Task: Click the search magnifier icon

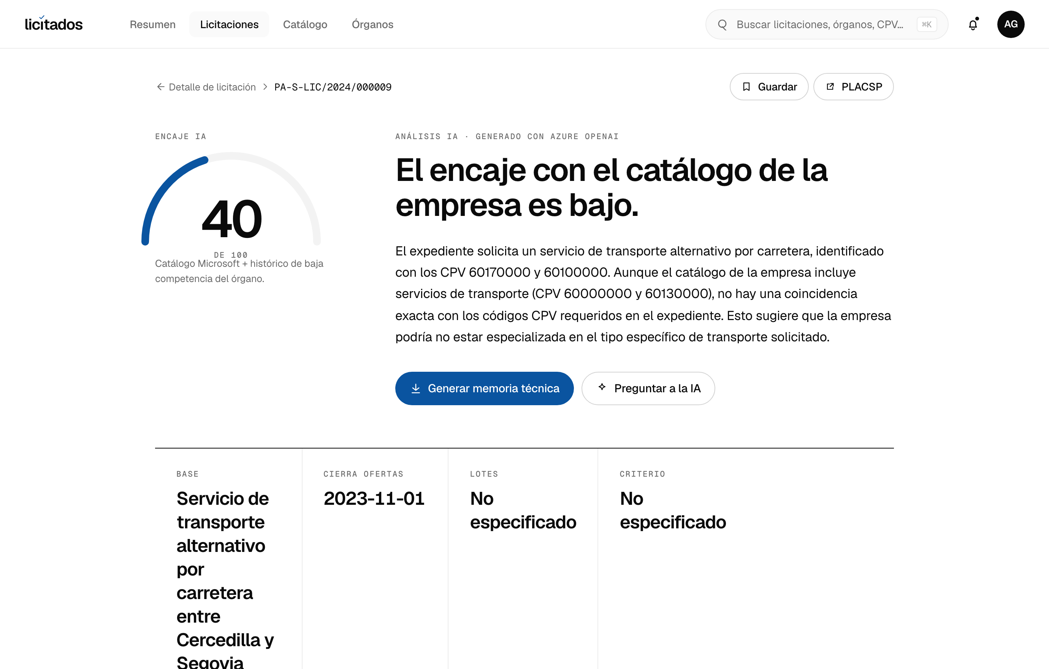Action: (722, 24)
